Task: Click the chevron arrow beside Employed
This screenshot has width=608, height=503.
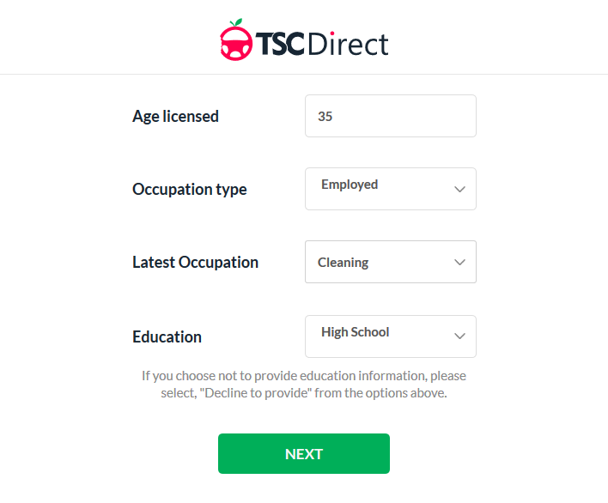Action: pyautogui.click(x=459, y=190)
